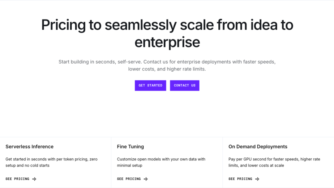Click the arrow icon under Fine Tuning

point(146,179)
